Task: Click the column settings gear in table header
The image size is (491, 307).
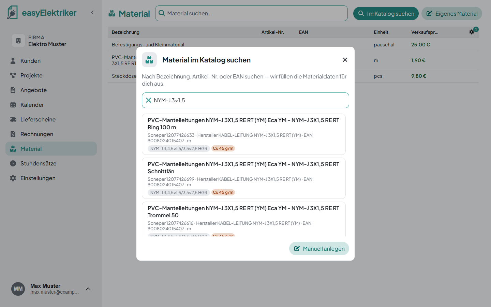Action: click(x=472, y=32)
